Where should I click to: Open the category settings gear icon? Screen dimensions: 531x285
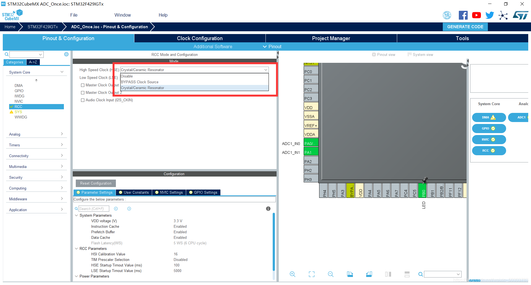[66, 54]
